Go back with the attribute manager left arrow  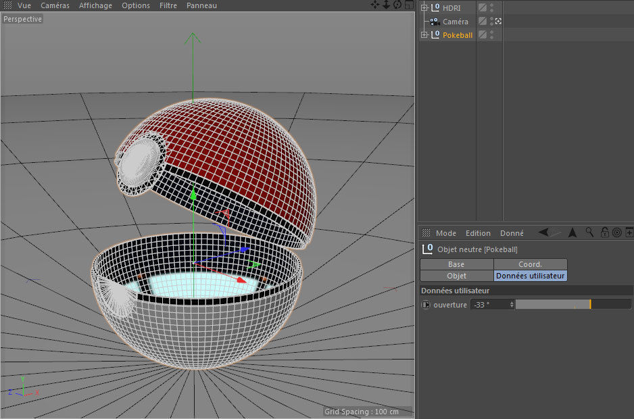[544, 232]
